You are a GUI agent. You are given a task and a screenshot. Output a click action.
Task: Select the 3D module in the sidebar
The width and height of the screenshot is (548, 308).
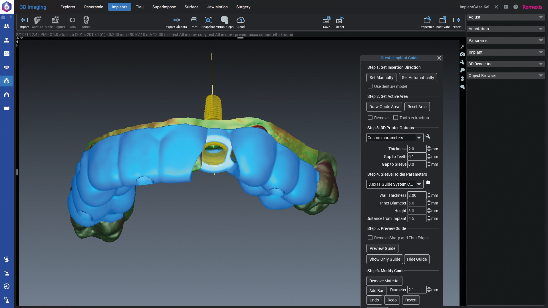[6, 81]
